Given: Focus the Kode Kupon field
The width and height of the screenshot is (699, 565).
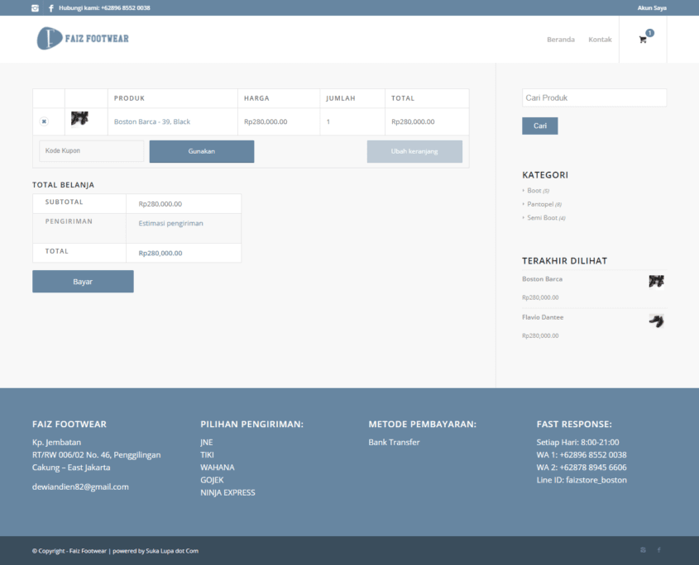Looking at the screenshot, I should pos(91,151).
